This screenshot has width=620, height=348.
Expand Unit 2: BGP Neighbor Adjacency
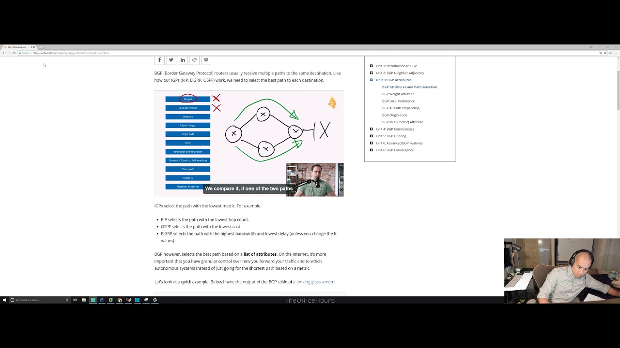pyautogui.click(x=372, y=73)
